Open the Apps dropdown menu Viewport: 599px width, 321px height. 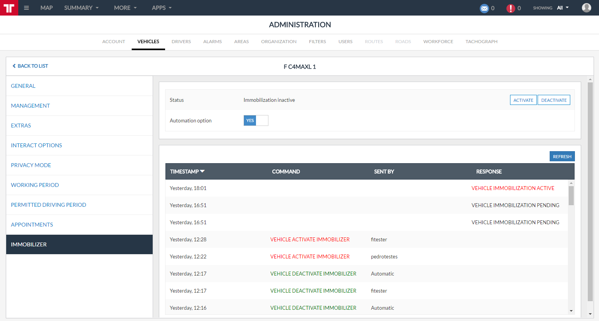tap(162, 8)
